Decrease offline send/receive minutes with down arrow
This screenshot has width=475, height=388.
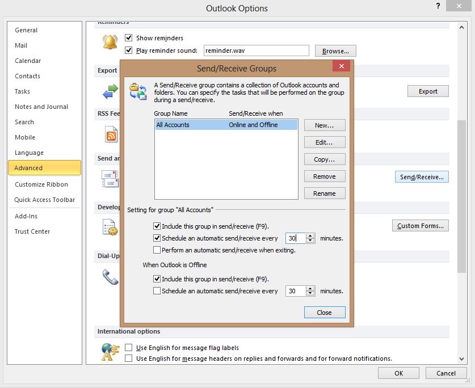(310, 293)
